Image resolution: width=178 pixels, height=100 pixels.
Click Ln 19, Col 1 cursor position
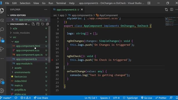91,98
